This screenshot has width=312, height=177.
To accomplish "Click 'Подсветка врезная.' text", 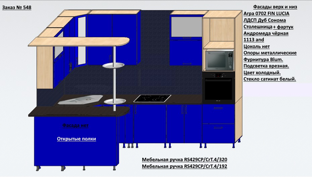I will click(x=266, y=66).
